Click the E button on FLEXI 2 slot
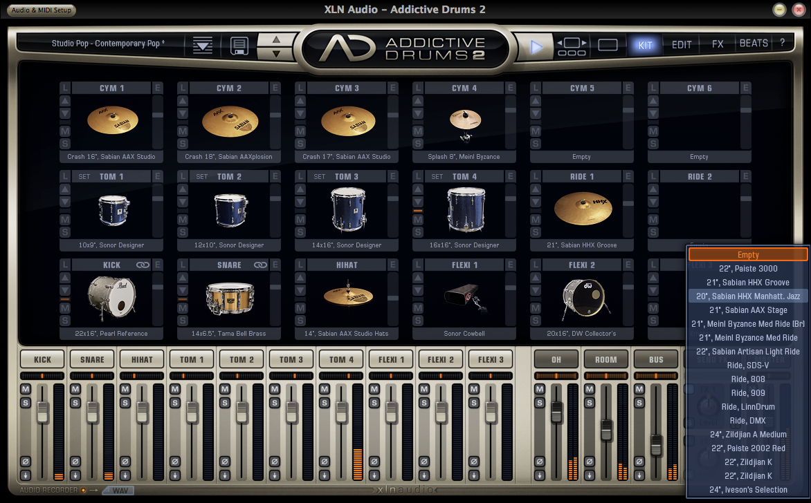The height and width of the screenshot is (503, 811). click(628, 265)
